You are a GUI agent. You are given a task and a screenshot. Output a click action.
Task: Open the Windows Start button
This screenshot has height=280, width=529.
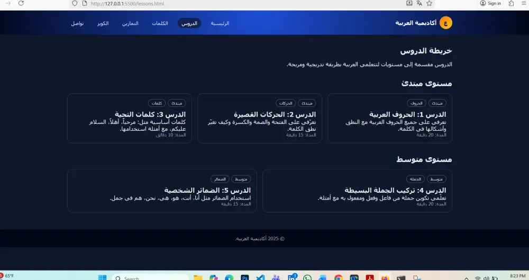(102, 278)
